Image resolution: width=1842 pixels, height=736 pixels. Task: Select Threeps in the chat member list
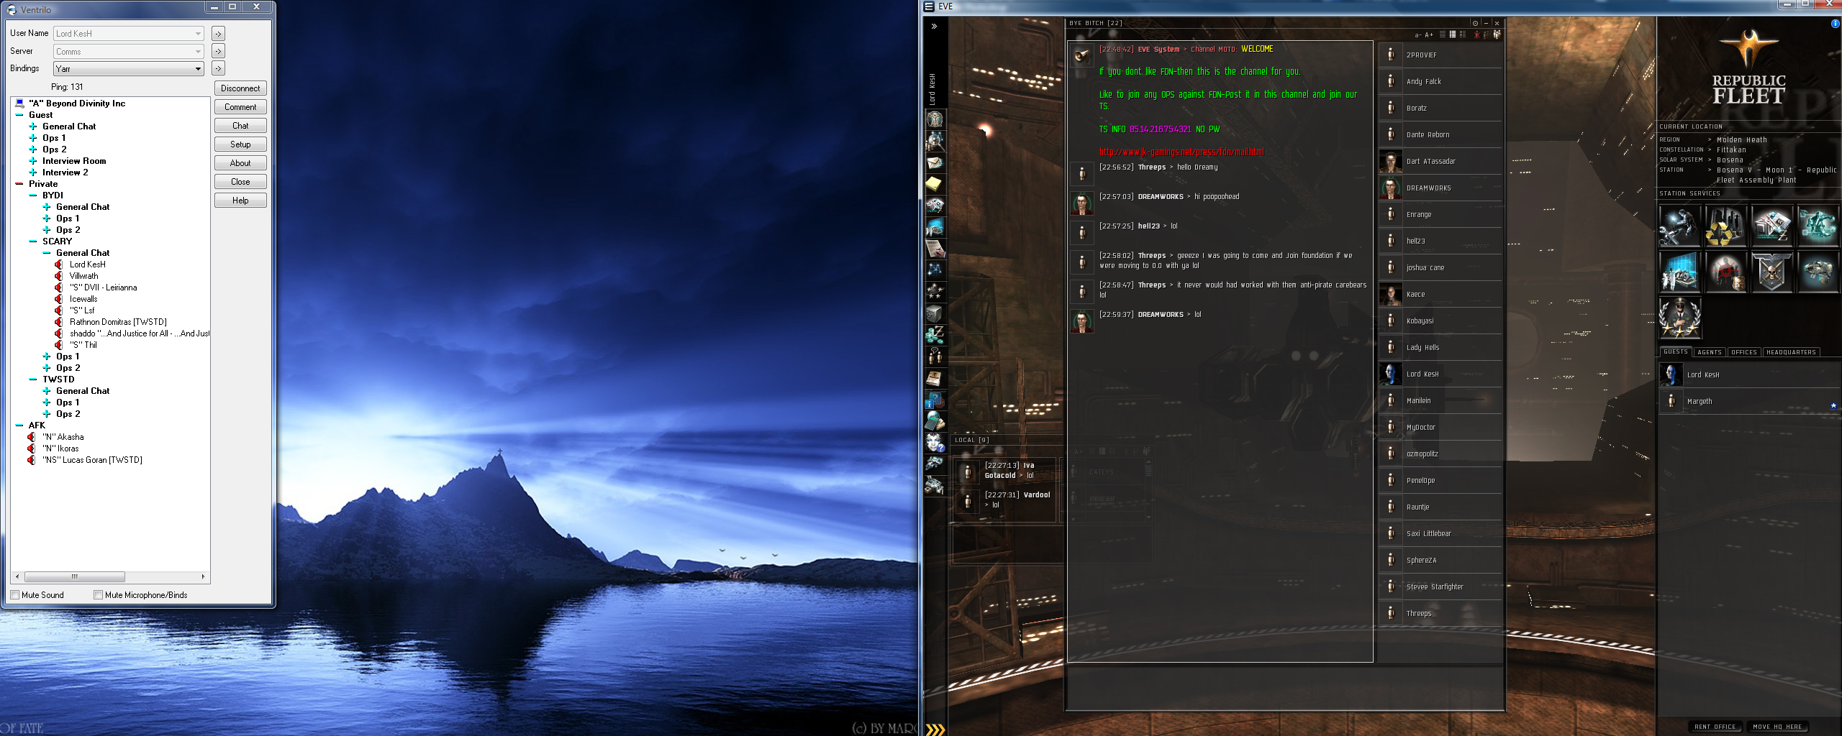pyautogui.click(x=1441, y=614)
